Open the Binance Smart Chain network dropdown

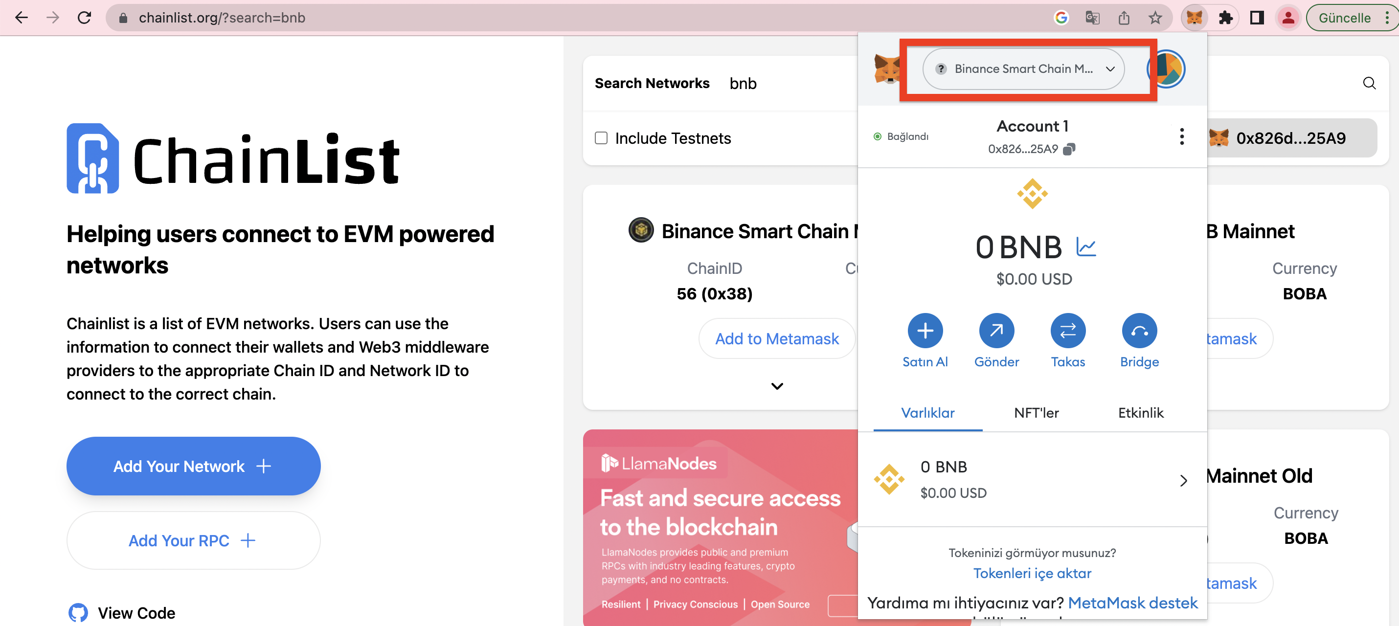[1023, 69]
